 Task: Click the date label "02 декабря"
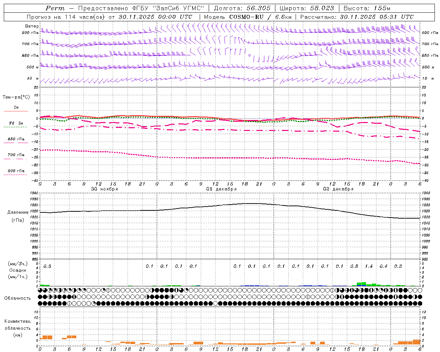[x=338, y=189]
